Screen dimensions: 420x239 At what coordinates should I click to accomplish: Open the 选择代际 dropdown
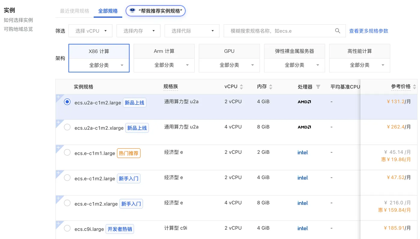192,31
